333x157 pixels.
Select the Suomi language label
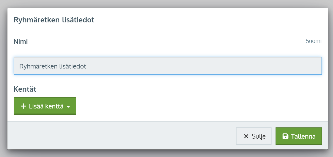[x=313, y=41]
